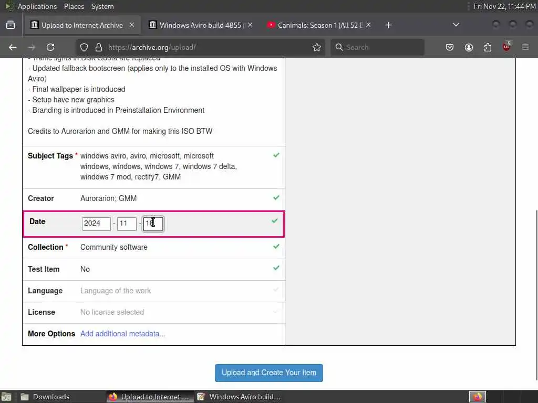Edit the Subject Tags value
The width and height of the screenshot is (538, 403).
(x=159, y=166)
